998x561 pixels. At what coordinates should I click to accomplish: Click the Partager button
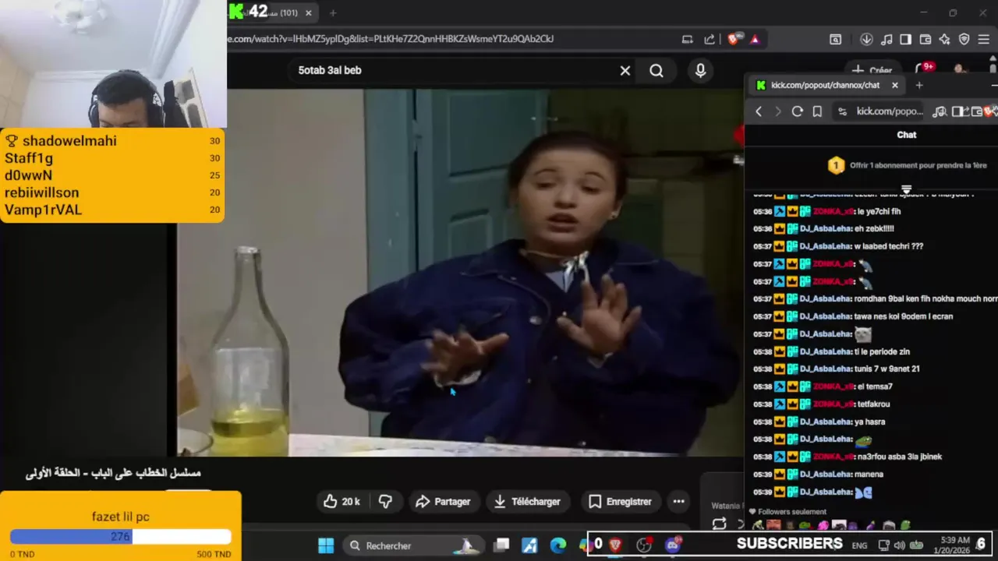click(x=443, y=502)
